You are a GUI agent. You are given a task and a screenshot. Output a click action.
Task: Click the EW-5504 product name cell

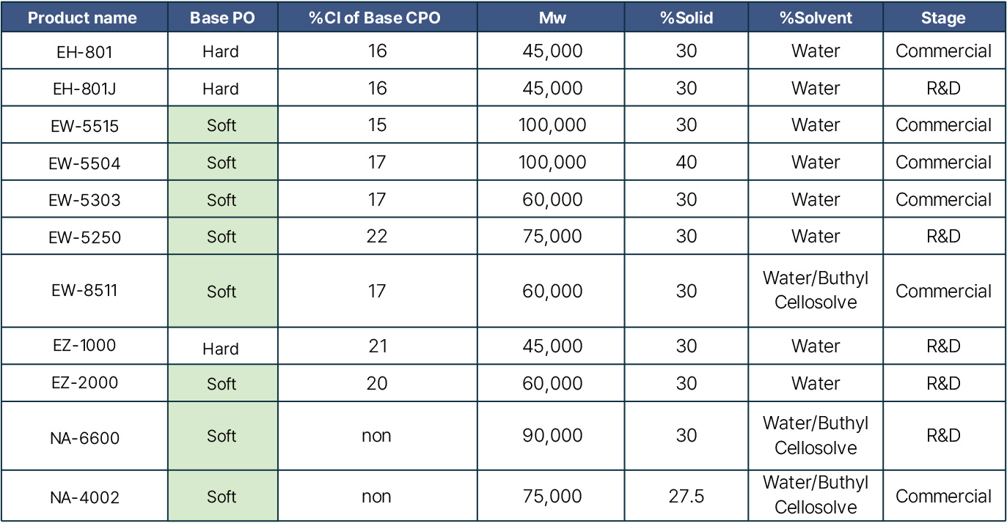coord(84,163)
